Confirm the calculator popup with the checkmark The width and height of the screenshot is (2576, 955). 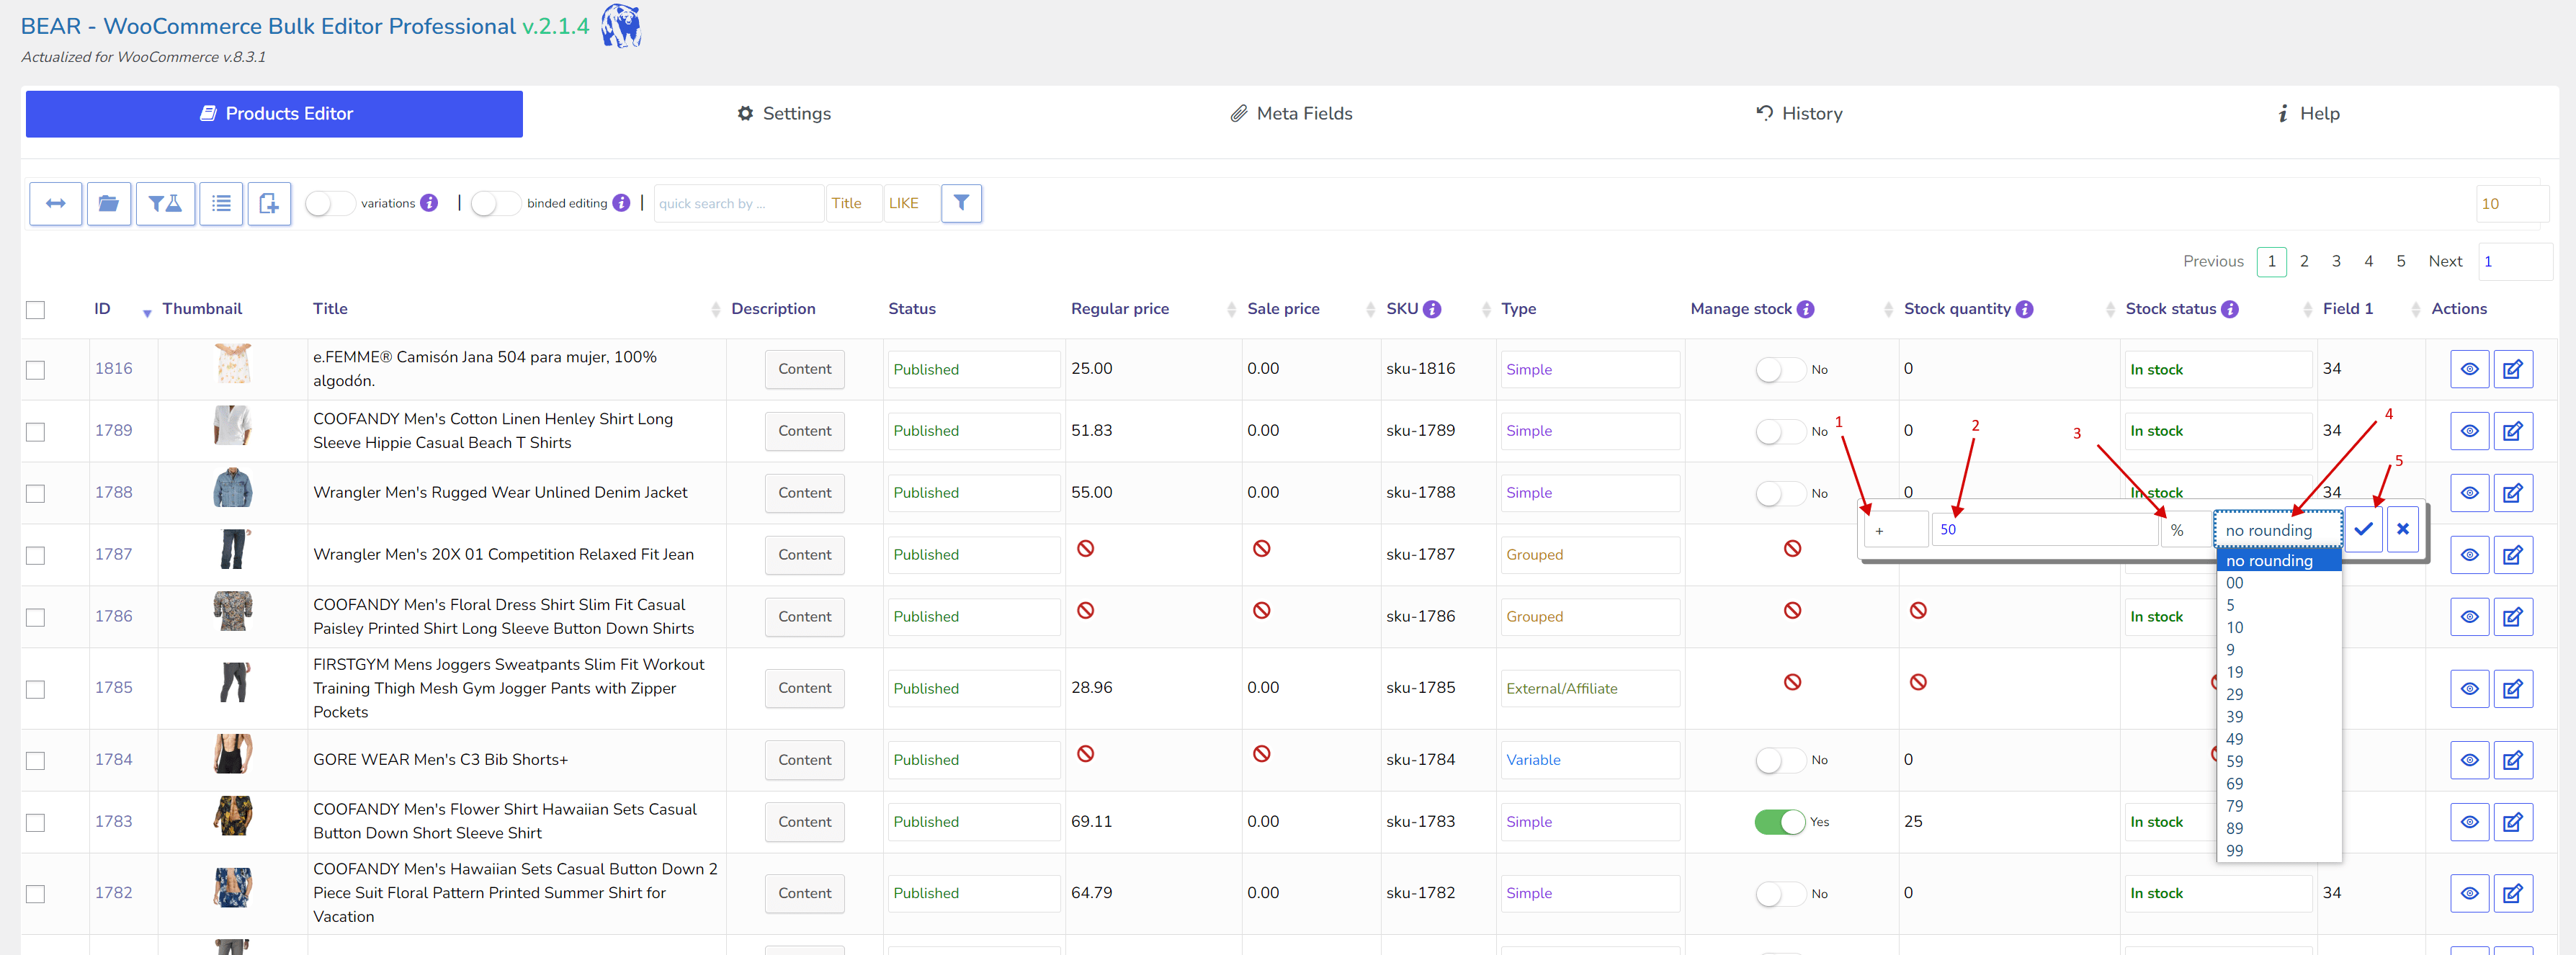pyautogui.click(x=2363, y=529)
